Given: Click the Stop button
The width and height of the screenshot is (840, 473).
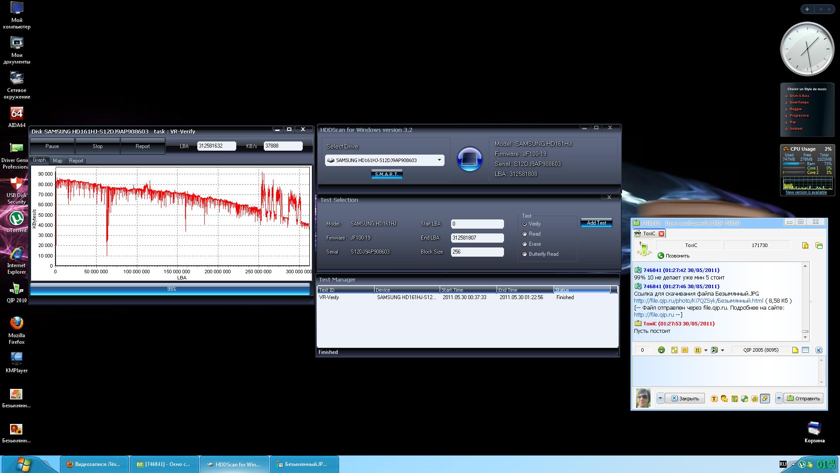Looking at the screenshot, I should [98, 146].
